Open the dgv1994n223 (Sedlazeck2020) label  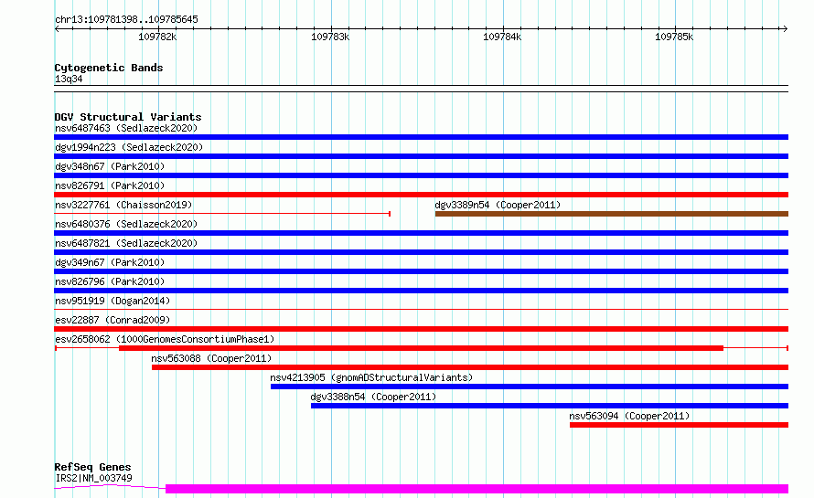129,147
